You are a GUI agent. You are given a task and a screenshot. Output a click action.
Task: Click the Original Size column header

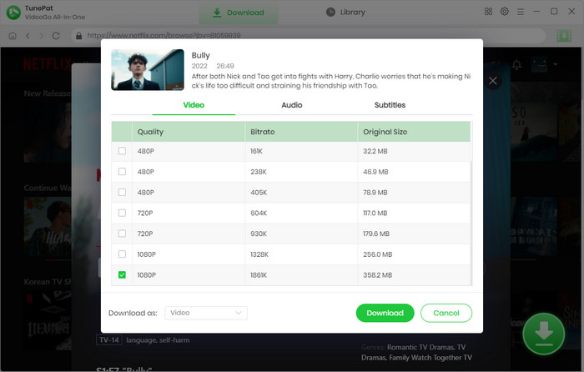(414, 132)
